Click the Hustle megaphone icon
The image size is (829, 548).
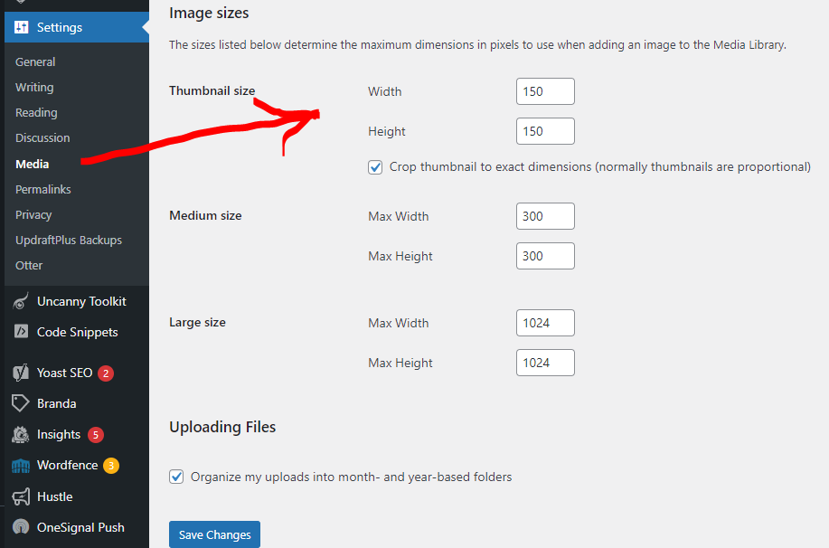[x=21, y=496]
